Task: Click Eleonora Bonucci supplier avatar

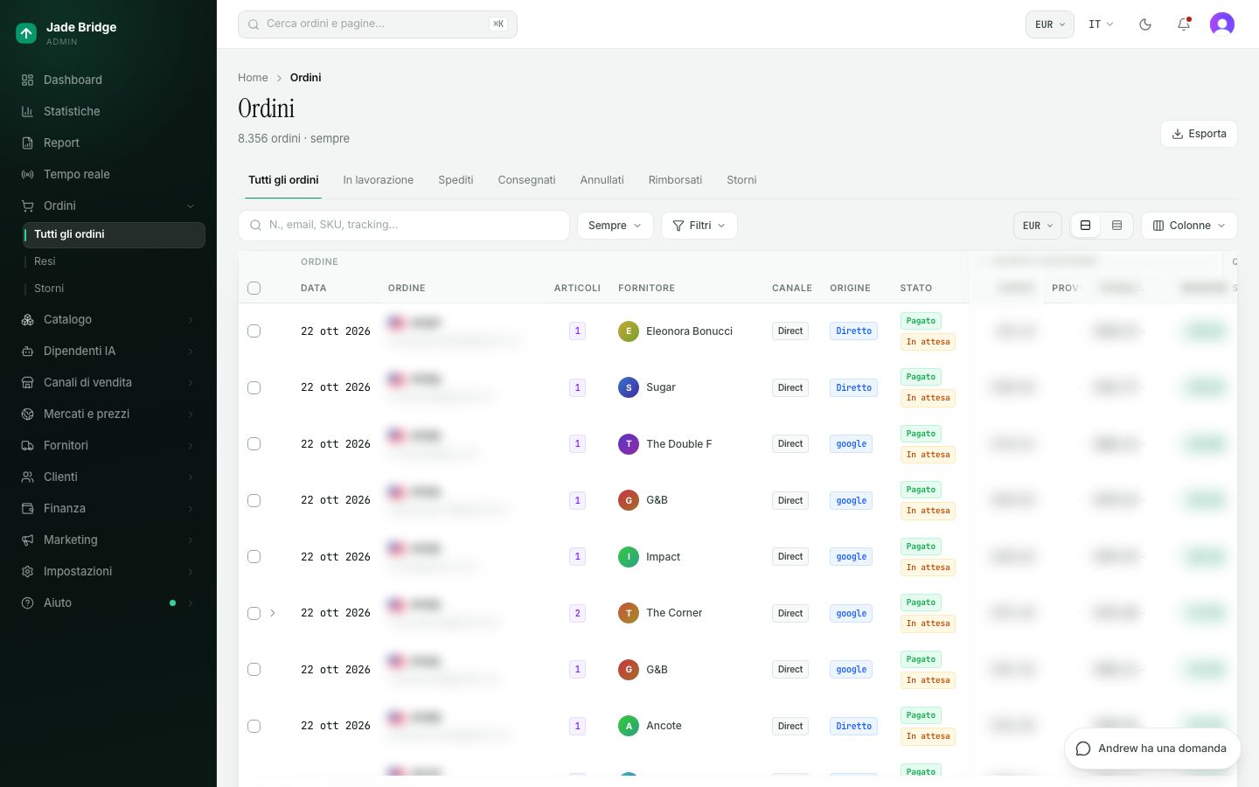Action: 629,331
